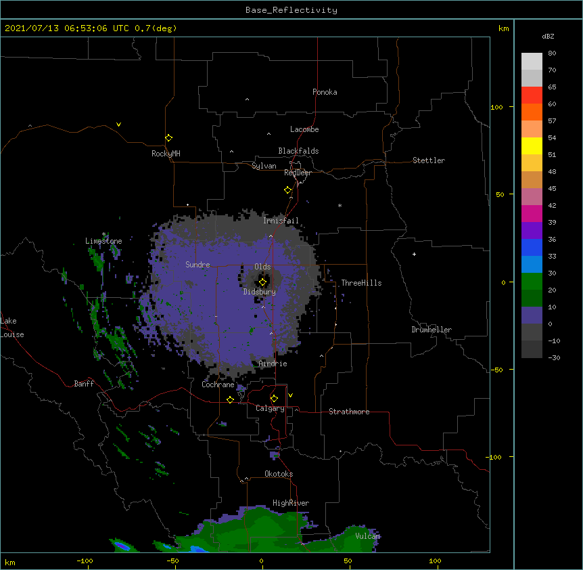Select the orange 57-60 dBZ legend swatch
This screenshot has height=570, width=583.
pyautogui.click(x=532, y=112)
